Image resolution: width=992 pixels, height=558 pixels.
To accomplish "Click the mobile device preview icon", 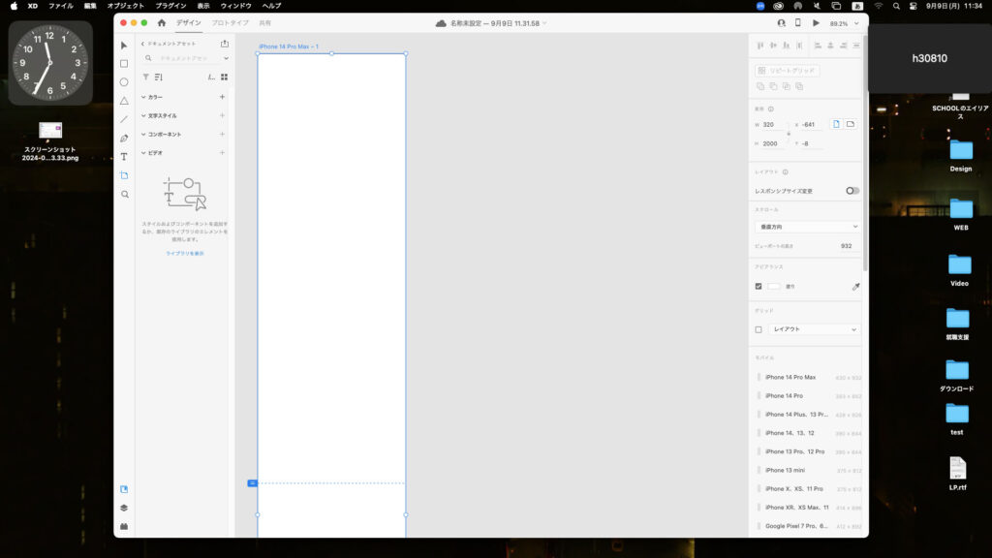I will tap(798, 23).
